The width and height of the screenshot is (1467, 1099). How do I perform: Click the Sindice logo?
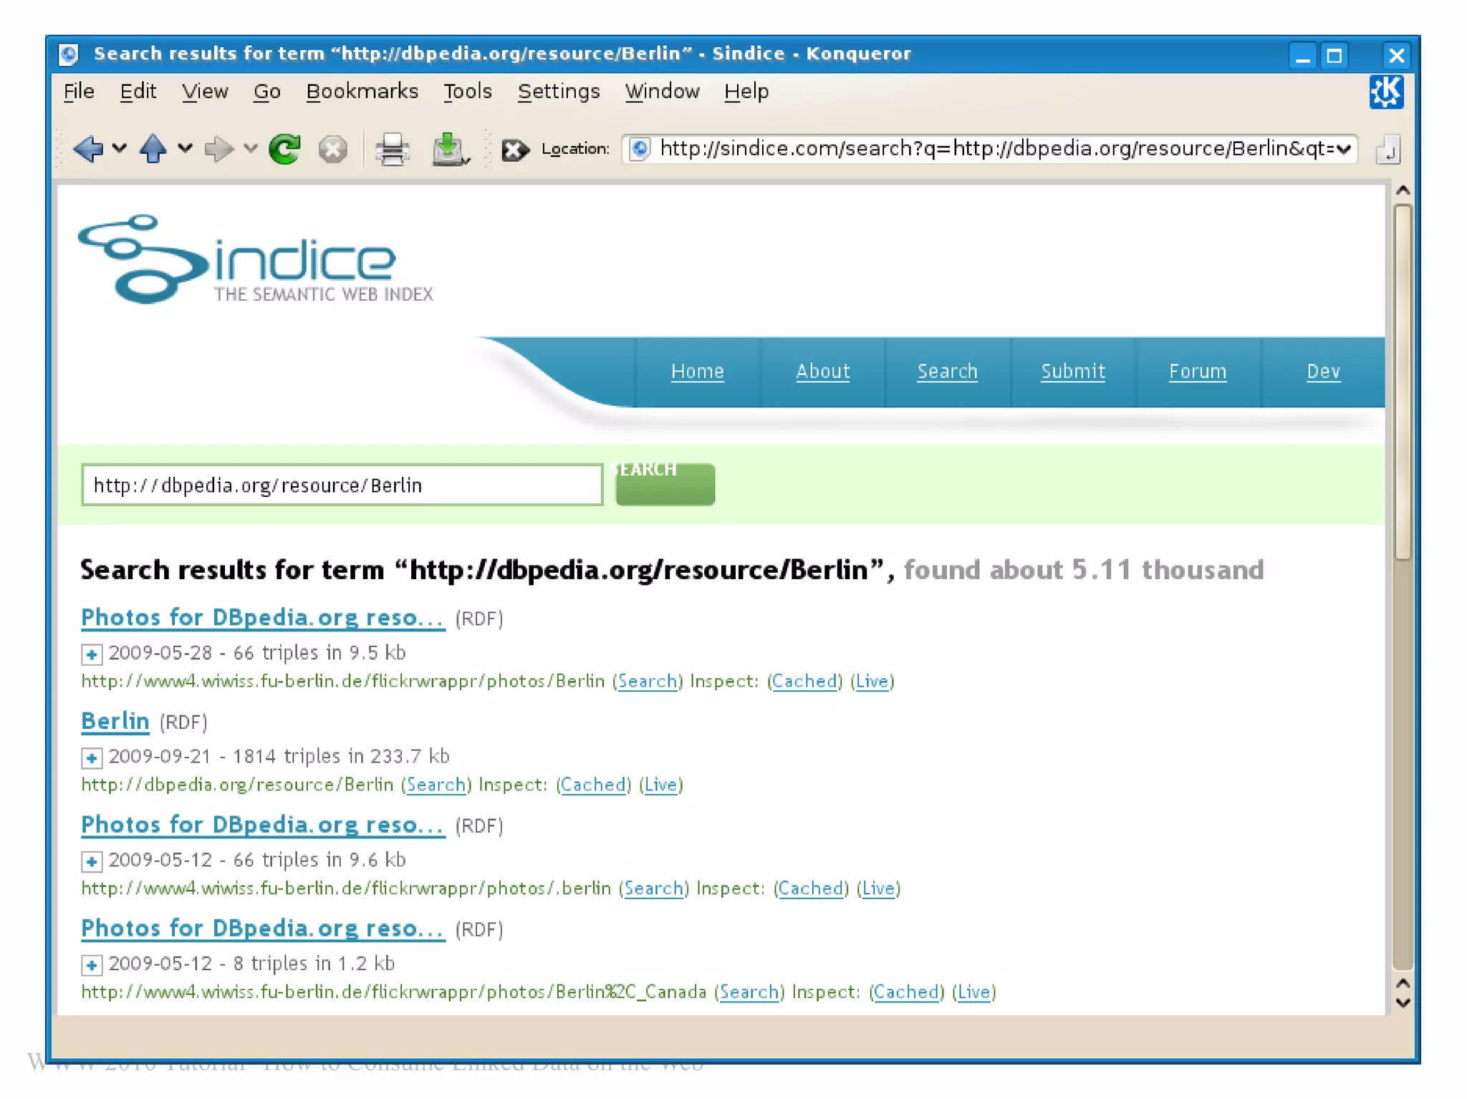(255, 259)
